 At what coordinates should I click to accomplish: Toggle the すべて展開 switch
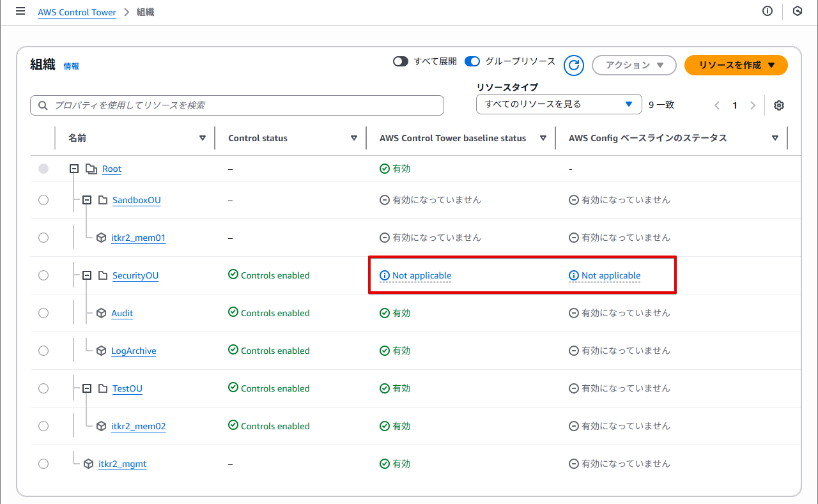pos(401,62)
